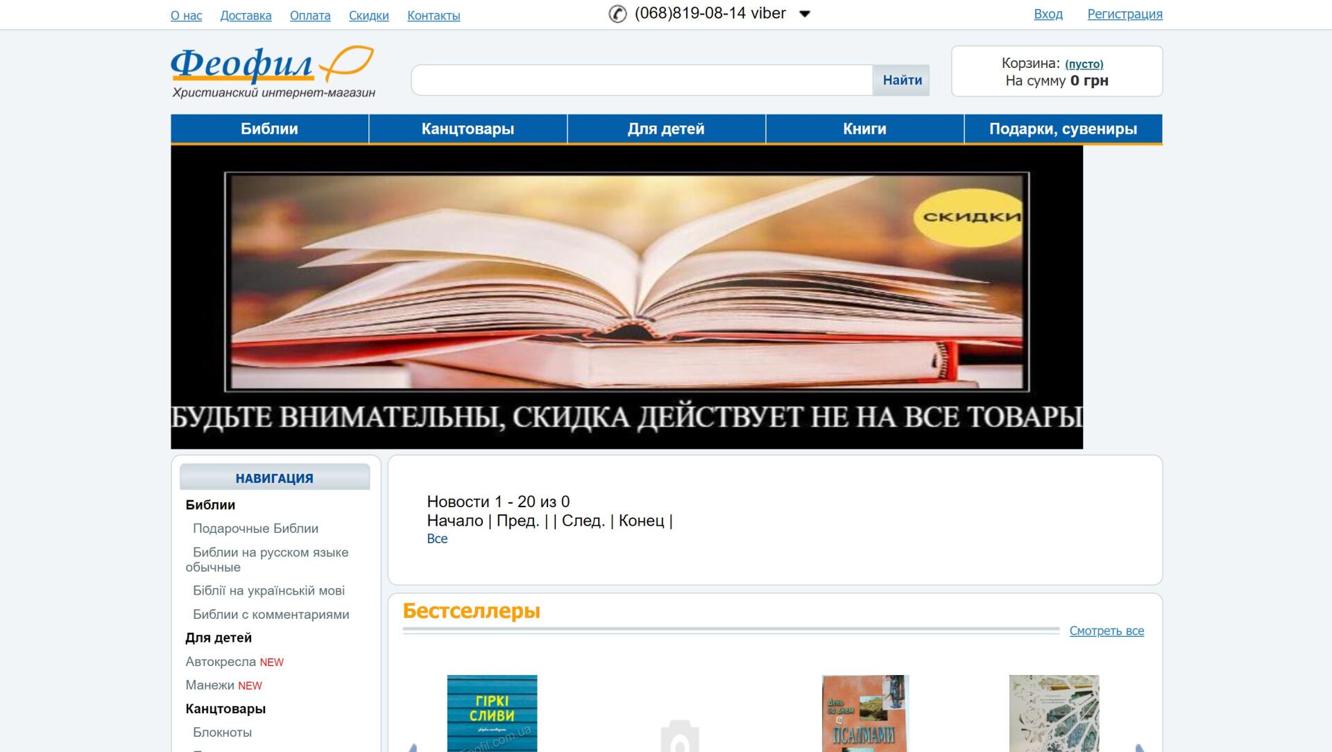The width and height of the screenshot is (1332, 752).
Task: Click Смотреть все bestsellers link
Action: [x=1107, y=631]
